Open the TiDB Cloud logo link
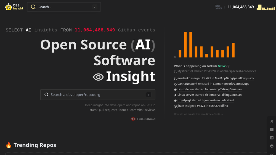The height and width of the screenshot is (155, 276). point(143,119)
